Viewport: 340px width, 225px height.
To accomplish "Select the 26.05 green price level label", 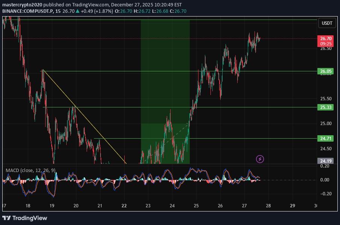I will point(326,71).
